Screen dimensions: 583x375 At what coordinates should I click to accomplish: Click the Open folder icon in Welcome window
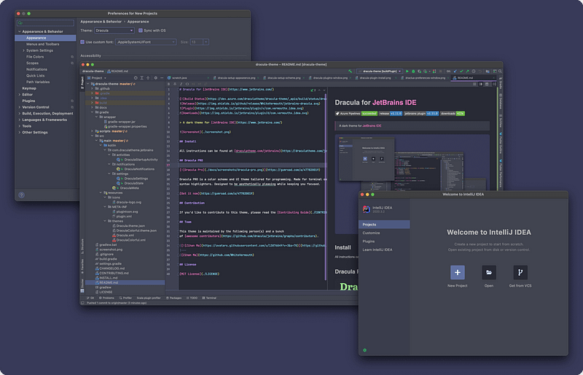(489, 272)
